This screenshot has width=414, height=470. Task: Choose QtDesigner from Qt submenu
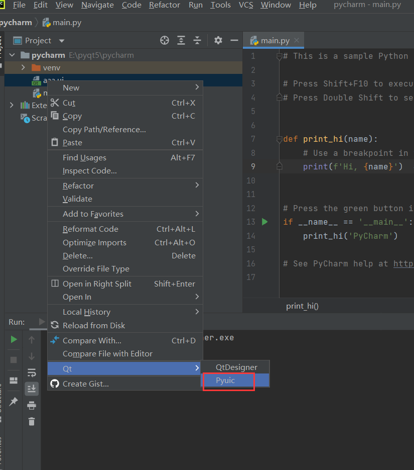[235, 367]
